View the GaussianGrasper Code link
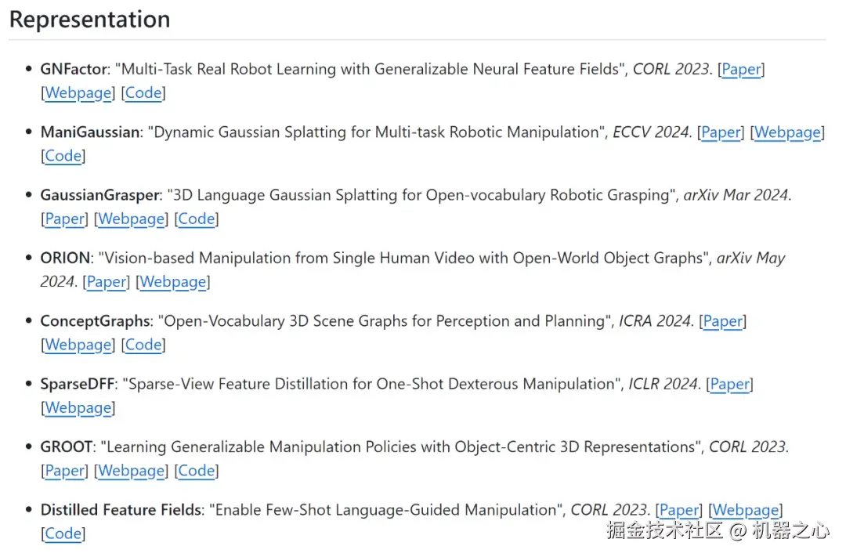Image resolution: width=846 pixels, height=557 pixels. coord(197,219)
